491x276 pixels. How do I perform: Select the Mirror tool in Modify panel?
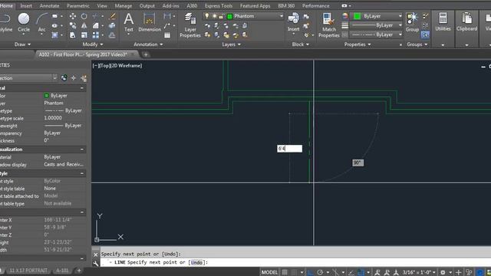coord(84,25)
